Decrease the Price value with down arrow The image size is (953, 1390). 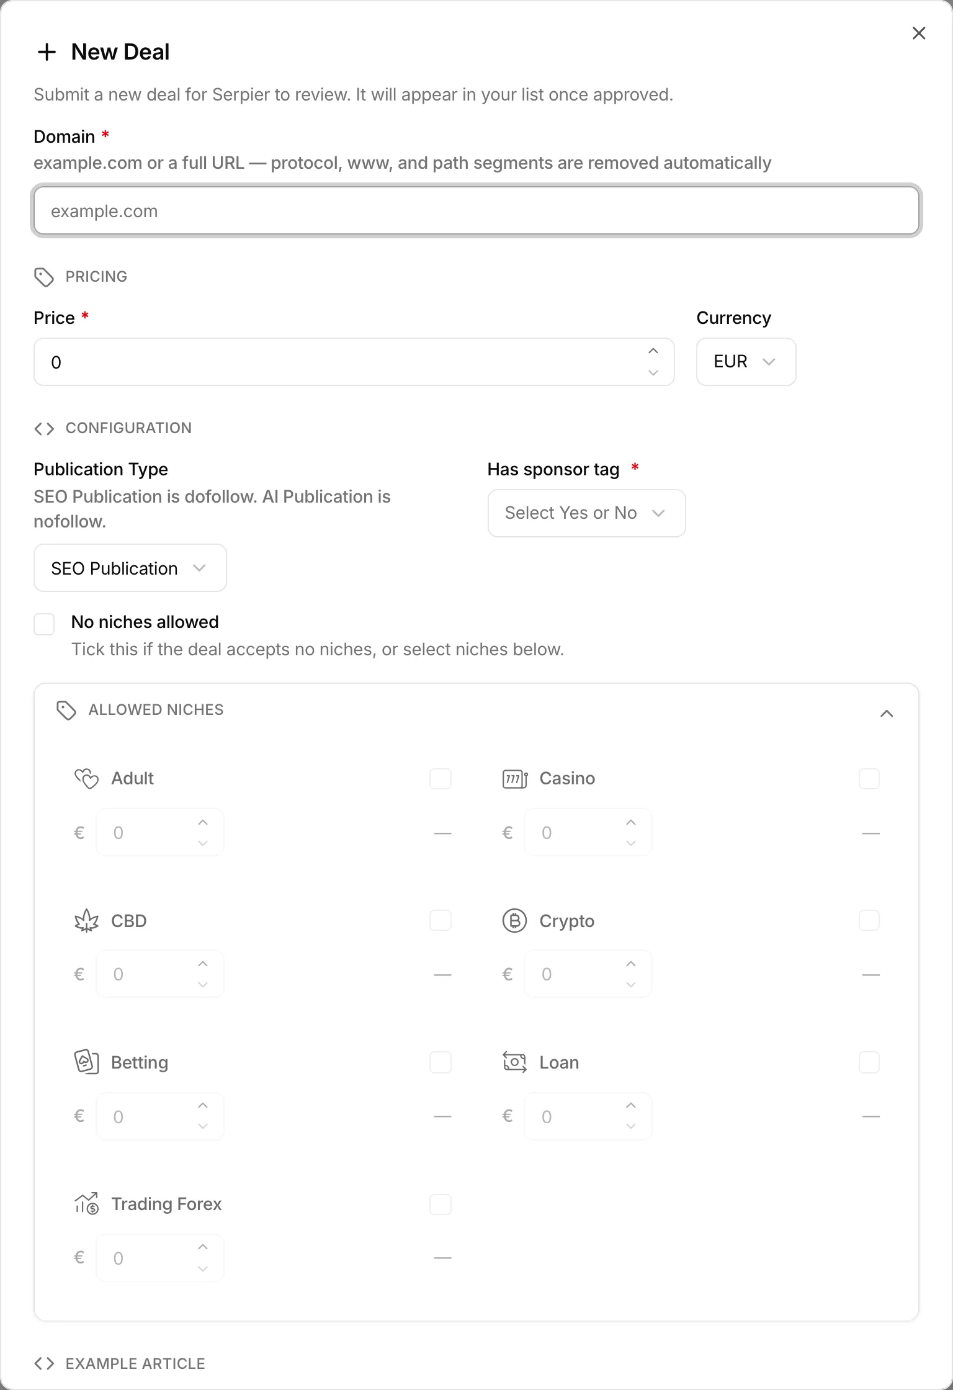click(653, 372)
